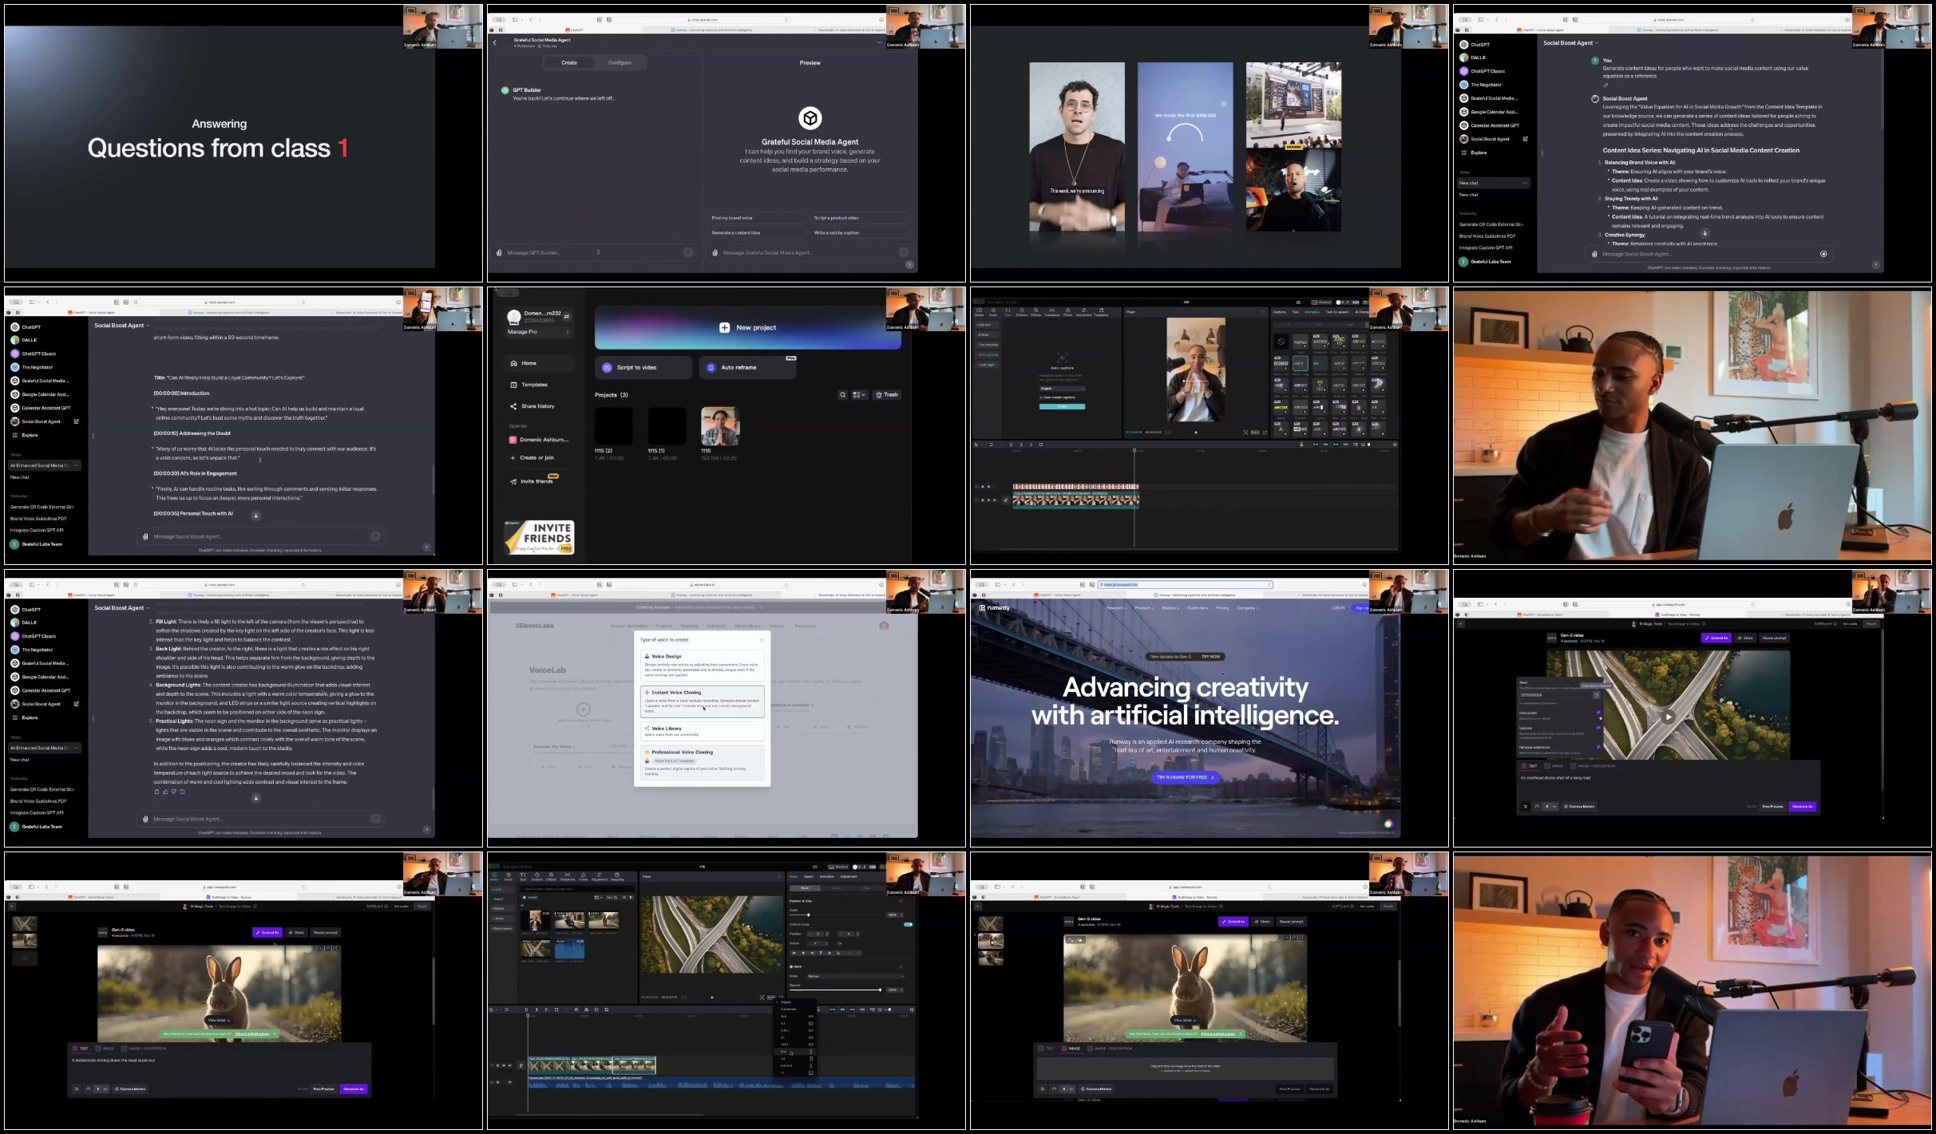
Task: Open the Blend mode Normal dropdown
Action: [x=856, y=976]
